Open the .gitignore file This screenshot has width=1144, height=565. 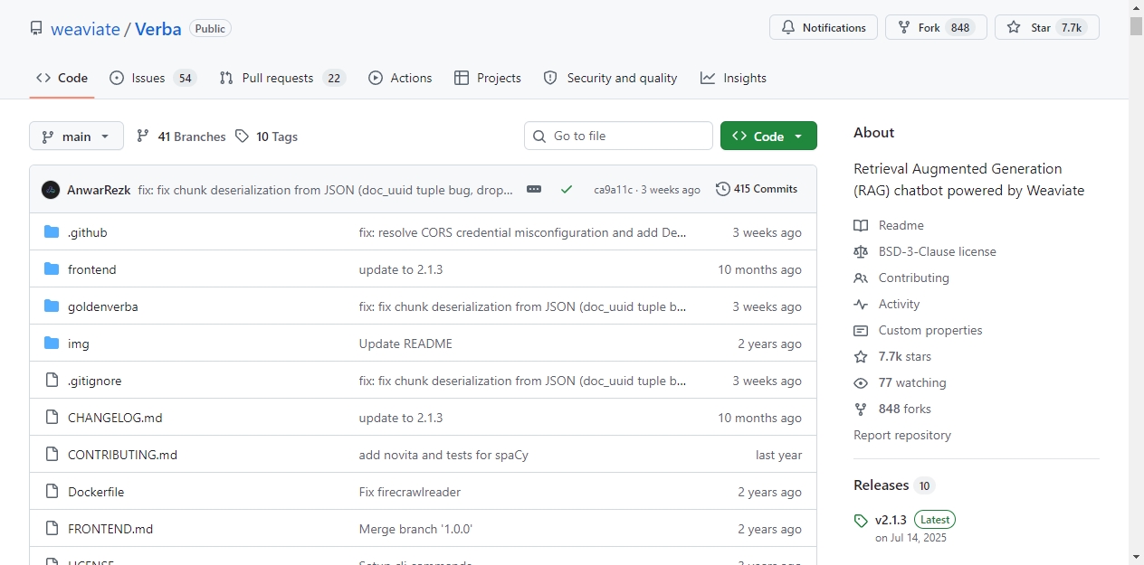pos(95,381)
